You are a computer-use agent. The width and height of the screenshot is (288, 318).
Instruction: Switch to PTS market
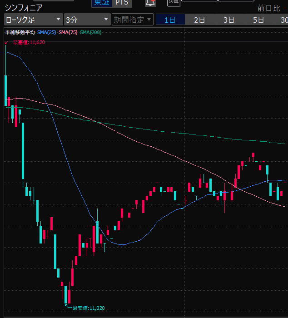120,3
